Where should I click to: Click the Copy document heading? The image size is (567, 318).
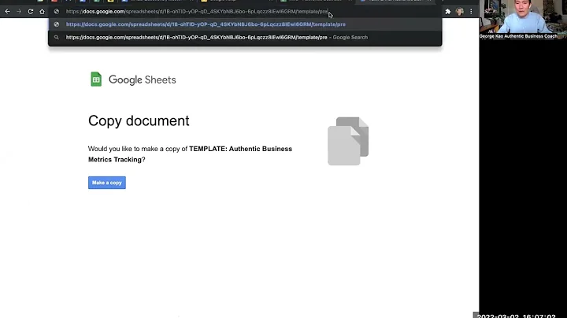point(139,120)
